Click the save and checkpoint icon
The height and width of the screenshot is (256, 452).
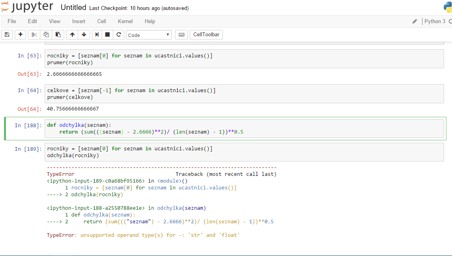(x=7, y=35)
